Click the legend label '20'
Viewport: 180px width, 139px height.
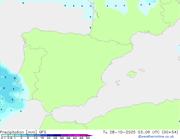(x=49, y=138)
